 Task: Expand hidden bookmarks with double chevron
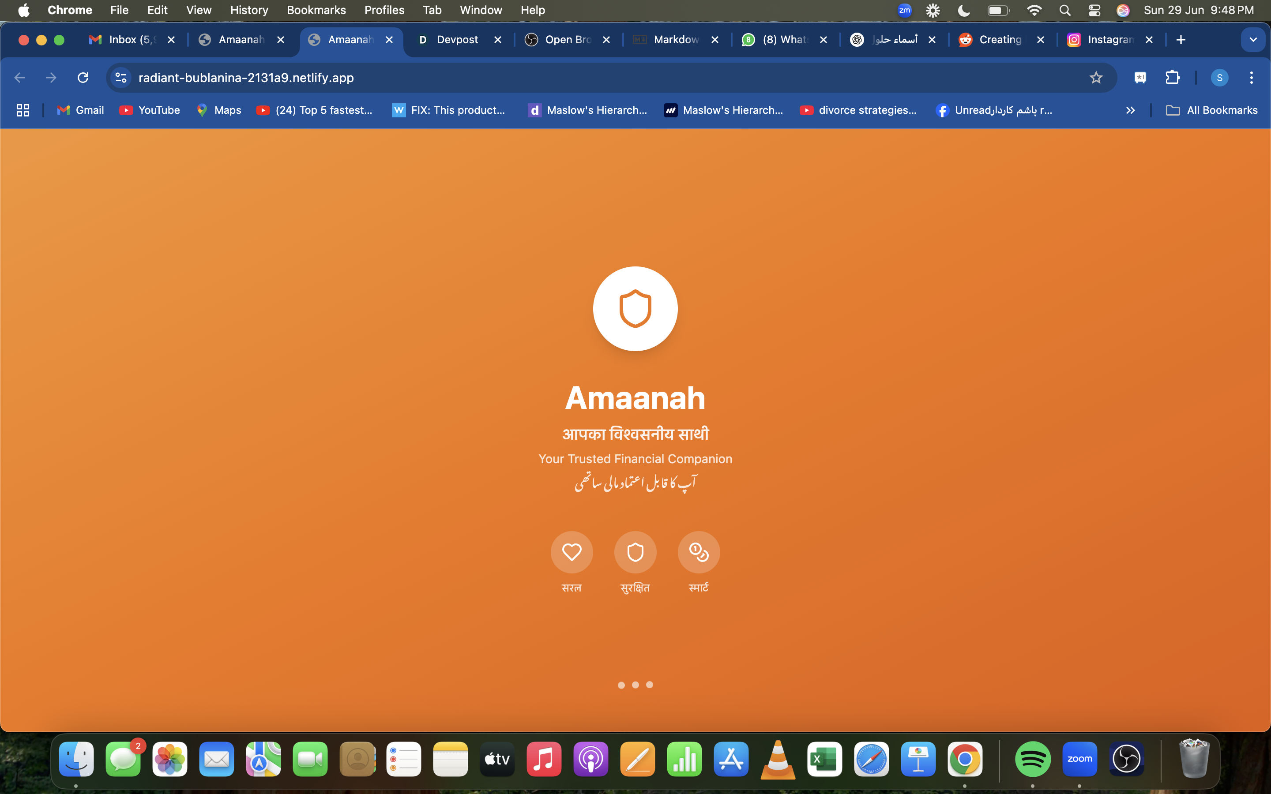(x=1130, y=110)
